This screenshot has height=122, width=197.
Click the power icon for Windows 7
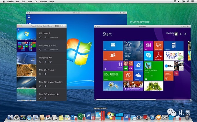tap(40, 37)
